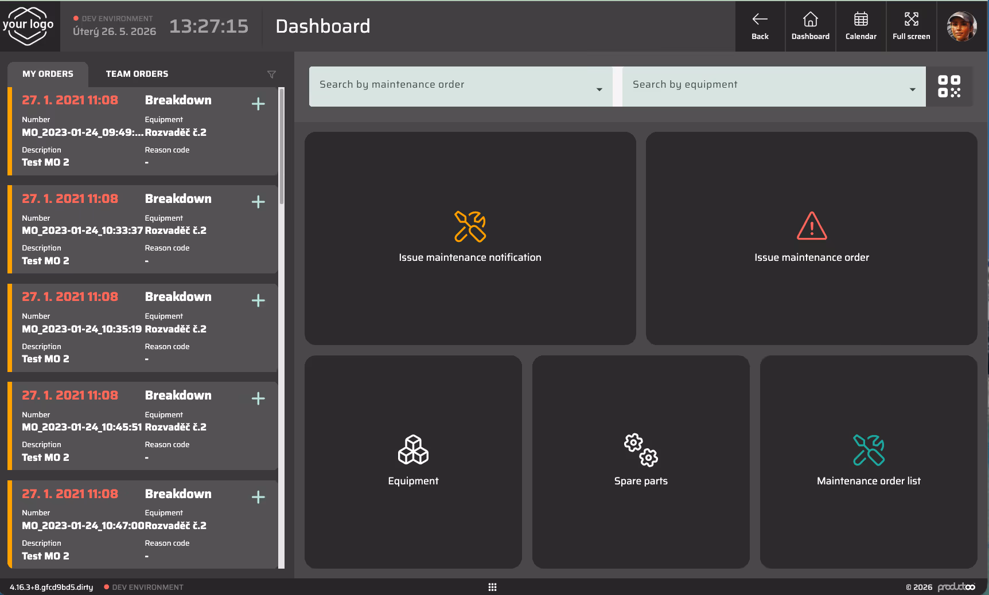Open the QR code scanner button
The image size is (989, 595).
tap(949, 87)
